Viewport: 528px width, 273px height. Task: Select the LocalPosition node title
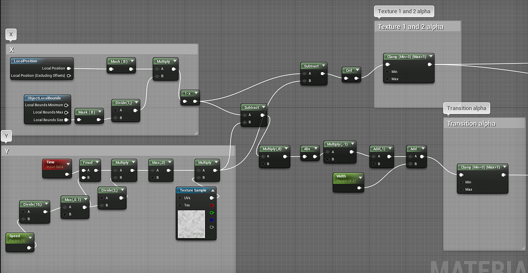(26, 61)
